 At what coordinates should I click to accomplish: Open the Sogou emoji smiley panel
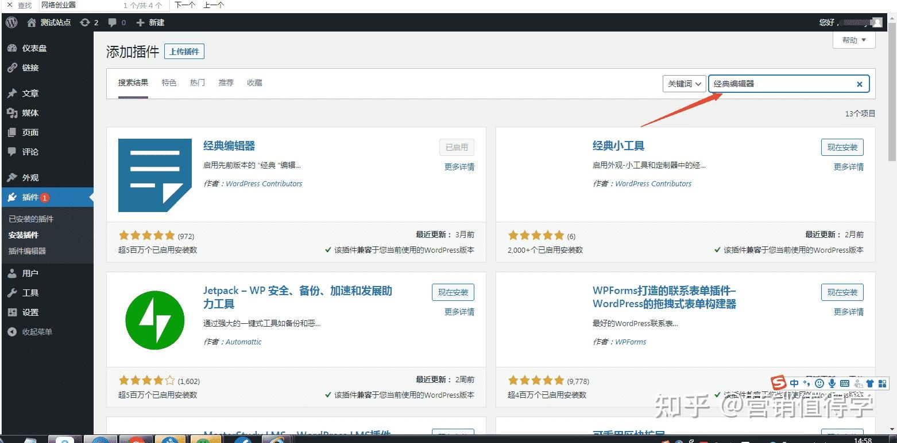819,383
